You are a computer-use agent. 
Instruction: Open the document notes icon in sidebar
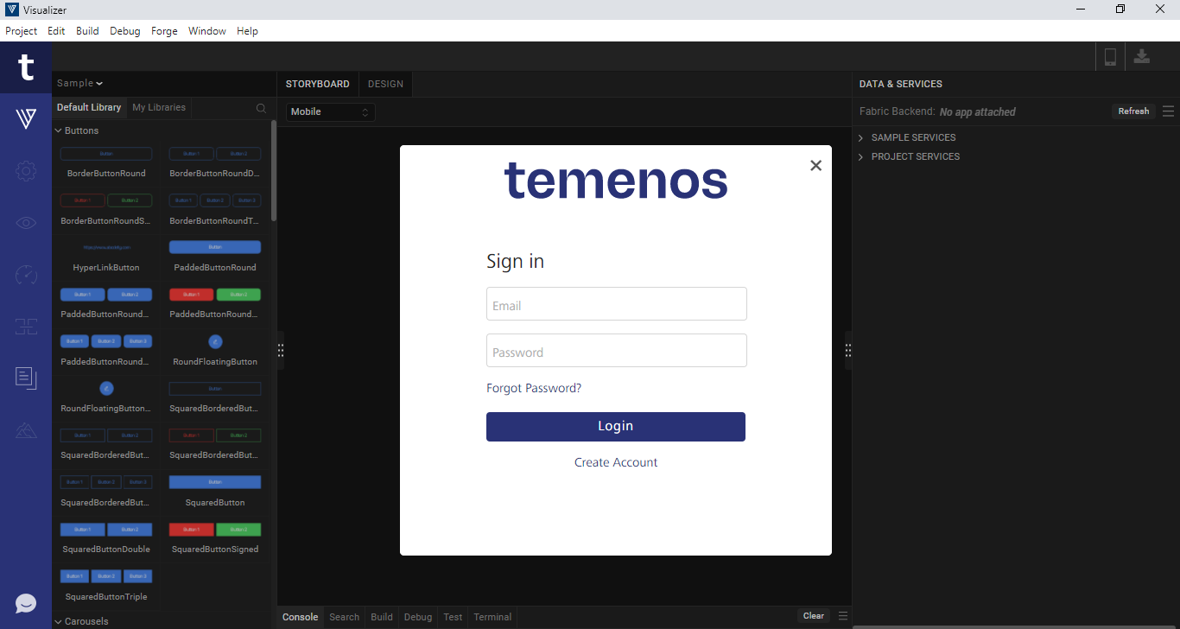(x=26, y=378)
